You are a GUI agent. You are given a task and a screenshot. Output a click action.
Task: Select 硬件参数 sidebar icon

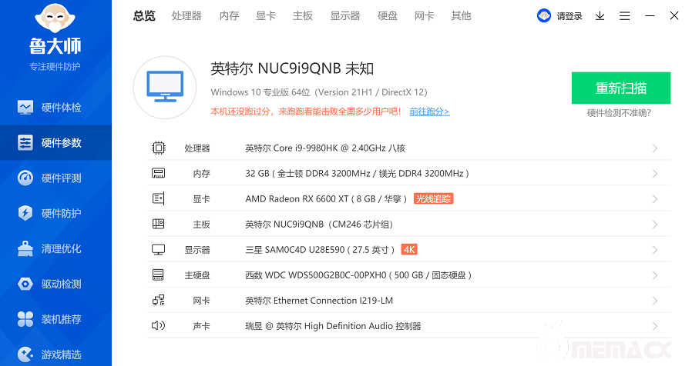click(25, 143)
